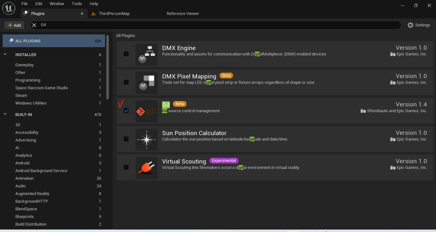Click the Git plugin logo thumbnail
436x232 pixels.
147,111
